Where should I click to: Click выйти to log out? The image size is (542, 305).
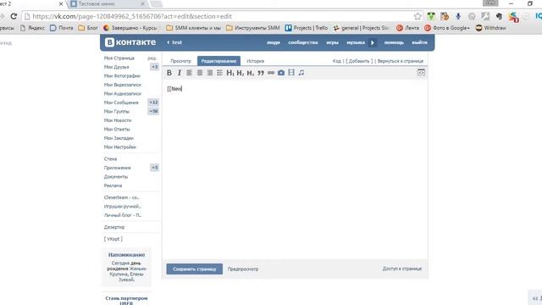tap(419, 42)
